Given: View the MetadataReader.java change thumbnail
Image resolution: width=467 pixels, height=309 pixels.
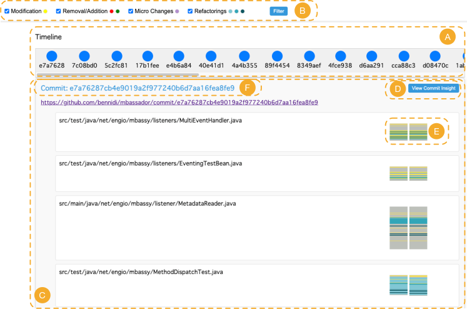Looking at the screenshot, I should click(x=408, y=228).
